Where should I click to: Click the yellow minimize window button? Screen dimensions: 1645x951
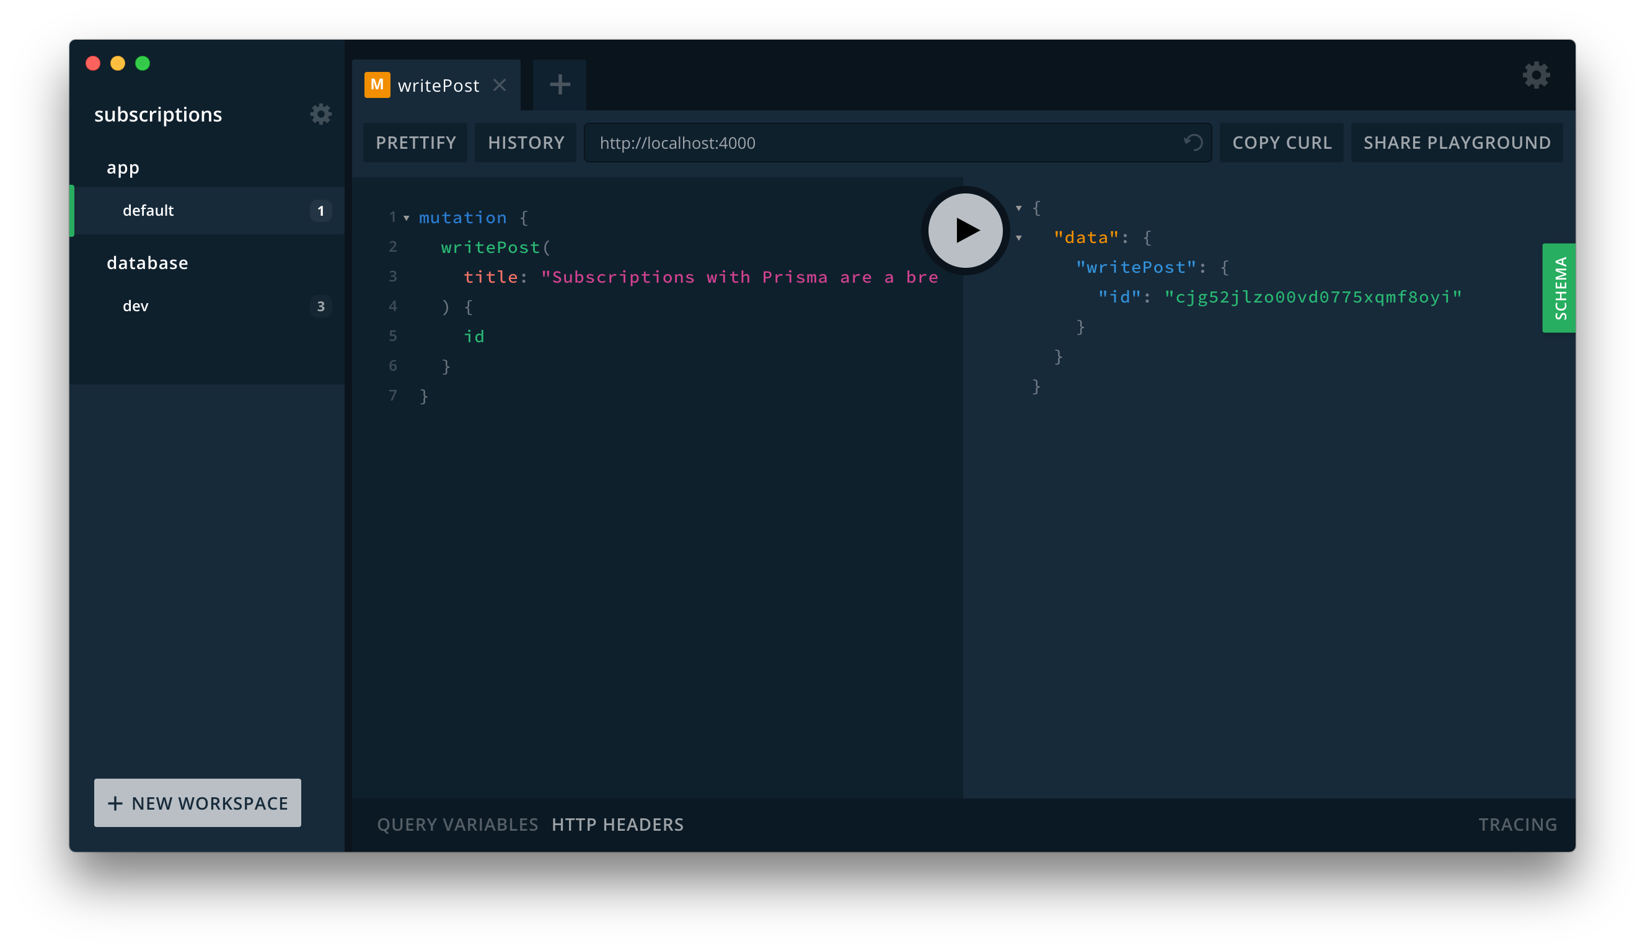click(x=118, y=63)
